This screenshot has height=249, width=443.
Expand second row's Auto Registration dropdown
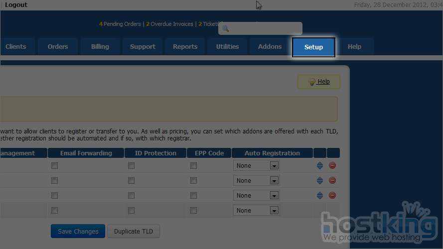256,181
